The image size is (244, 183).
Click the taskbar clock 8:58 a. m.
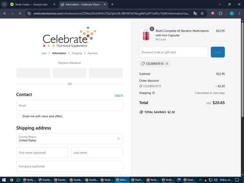[225, 180]
